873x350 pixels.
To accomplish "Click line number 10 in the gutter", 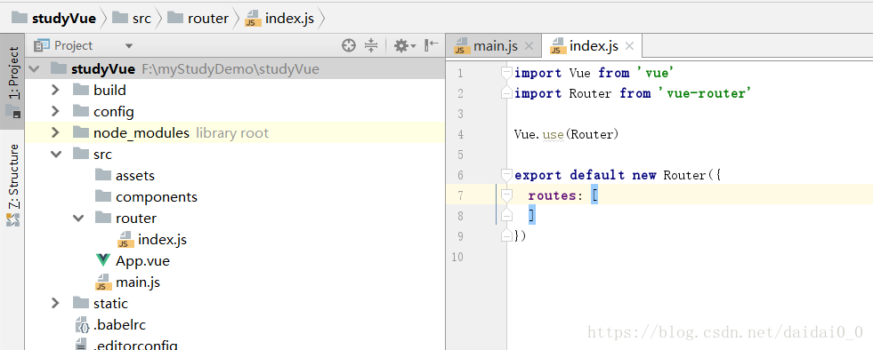I will 457,258.
